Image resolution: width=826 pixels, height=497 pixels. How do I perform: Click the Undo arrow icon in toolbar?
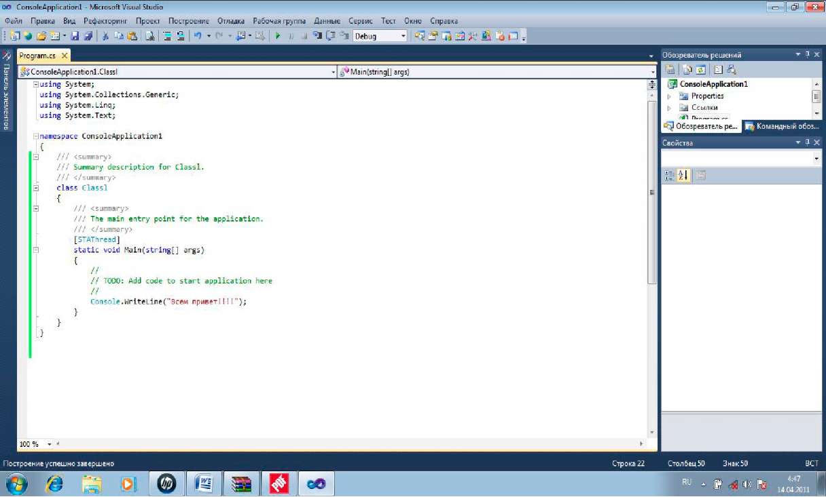pyautogui.click(x=197, y=36)
